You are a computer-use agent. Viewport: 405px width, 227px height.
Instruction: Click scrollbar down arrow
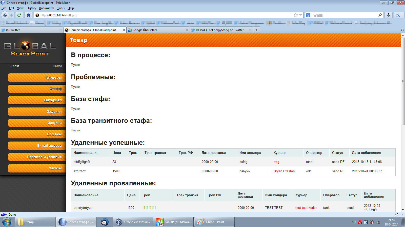point(403,210)
